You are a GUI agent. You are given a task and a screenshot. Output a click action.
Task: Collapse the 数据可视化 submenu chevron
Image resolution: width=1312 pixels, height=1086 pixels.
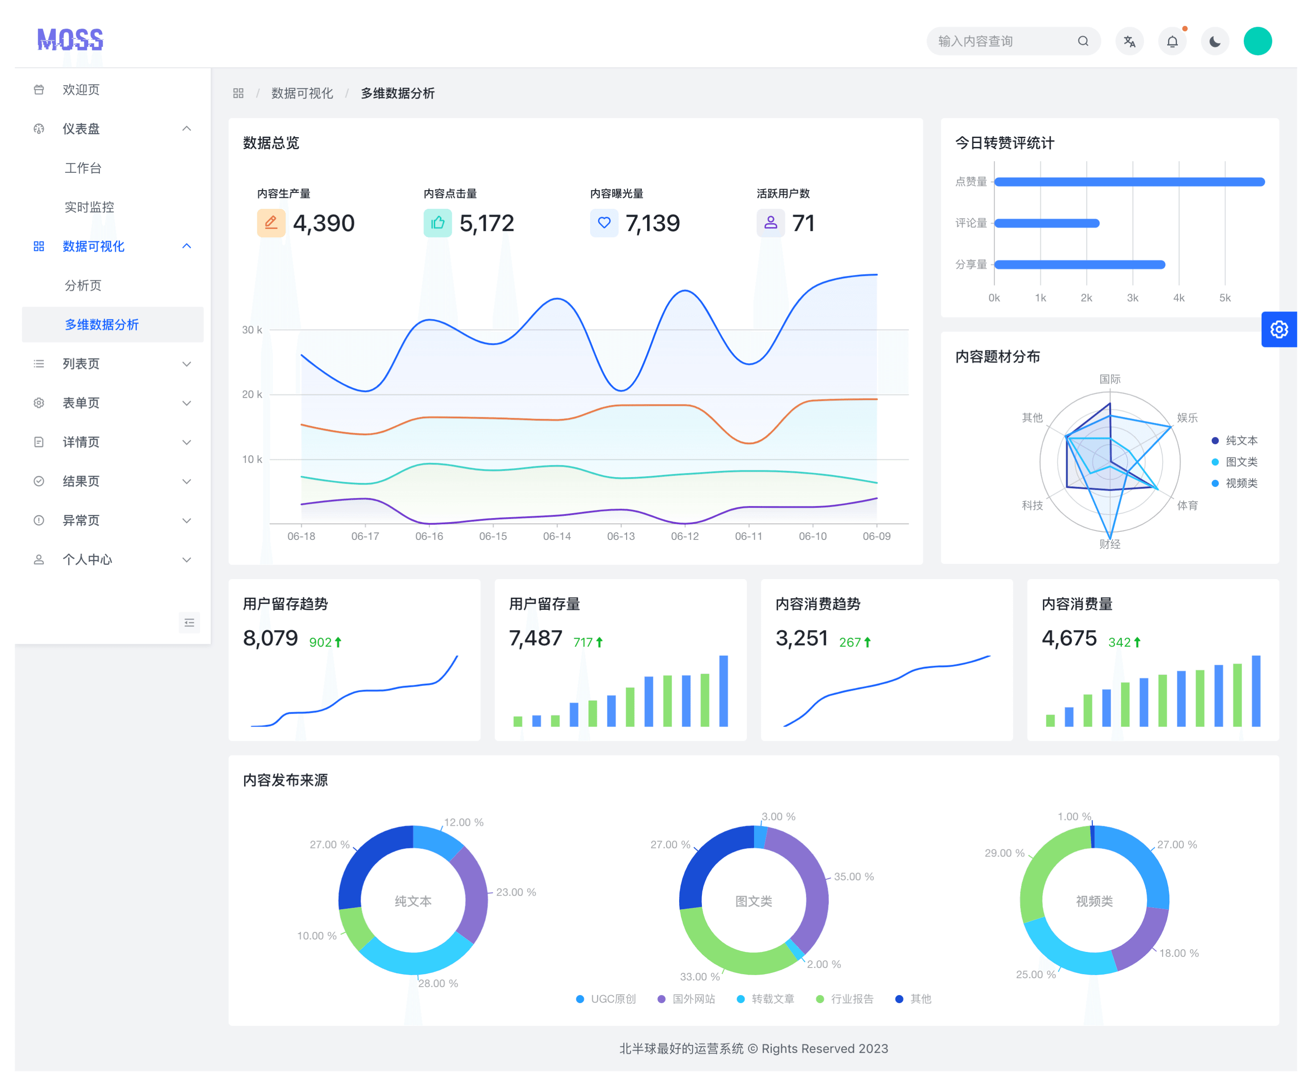(186, 246)
